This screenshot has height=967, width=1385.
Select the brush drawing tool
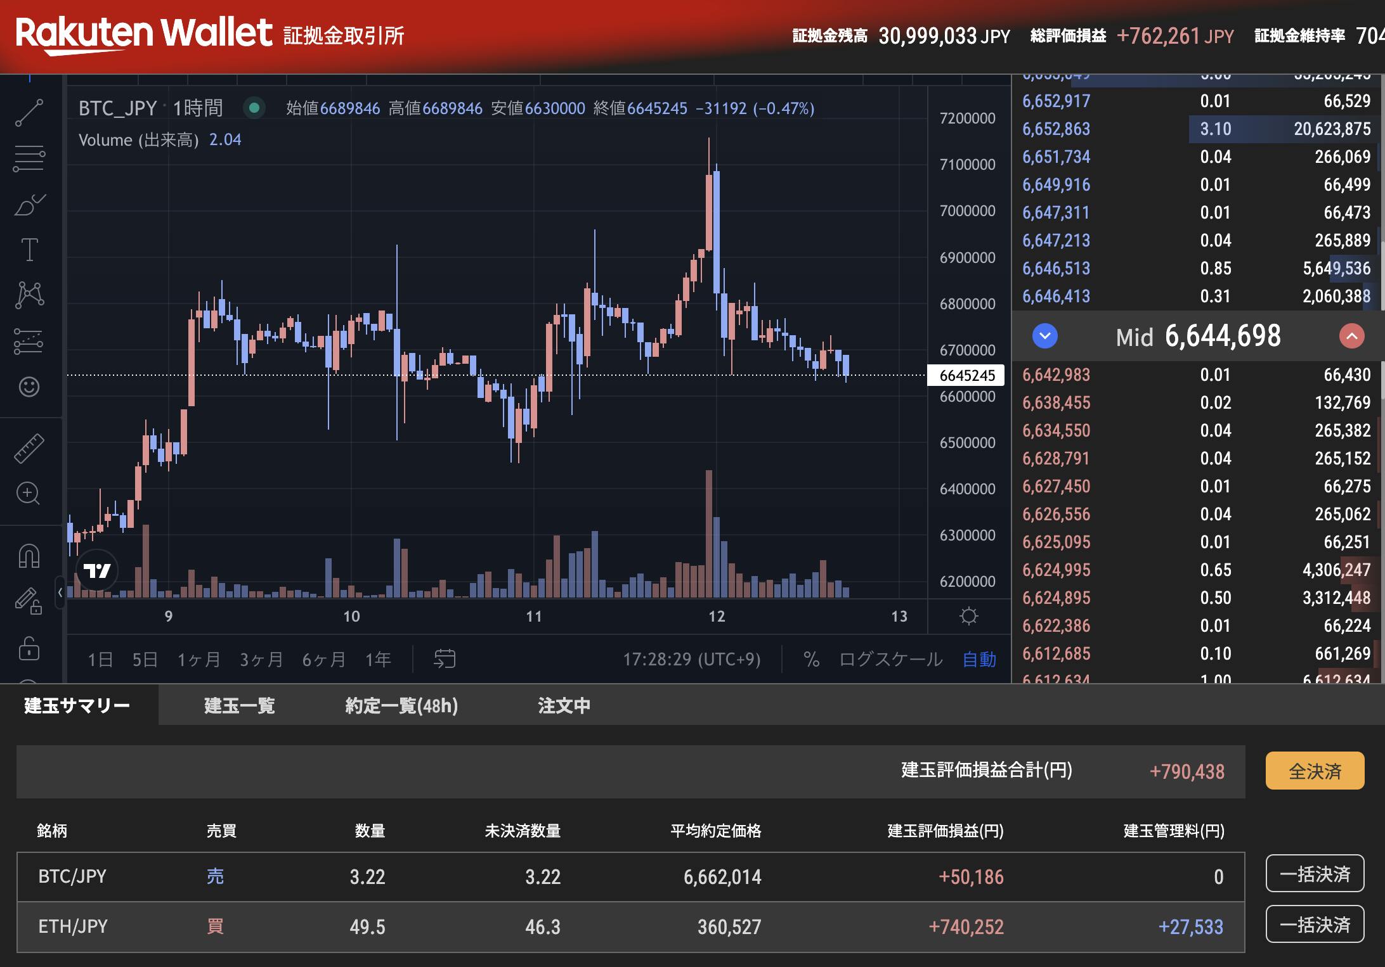click(x=30, y=203)
